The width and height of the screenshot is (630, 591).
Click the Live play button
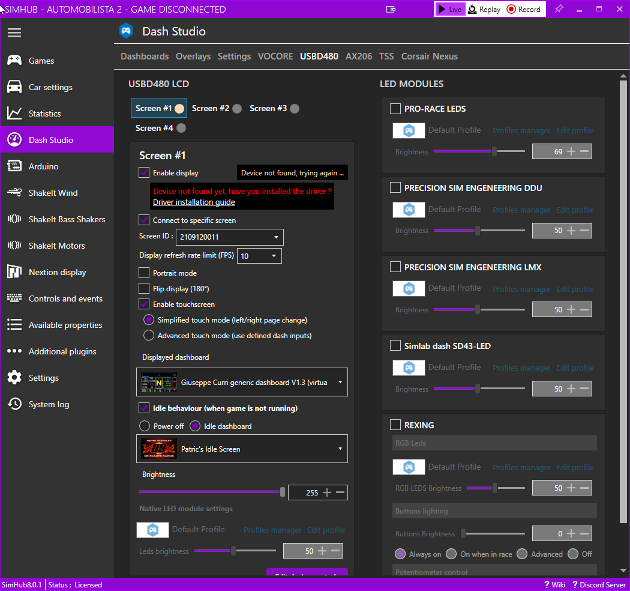450,9
